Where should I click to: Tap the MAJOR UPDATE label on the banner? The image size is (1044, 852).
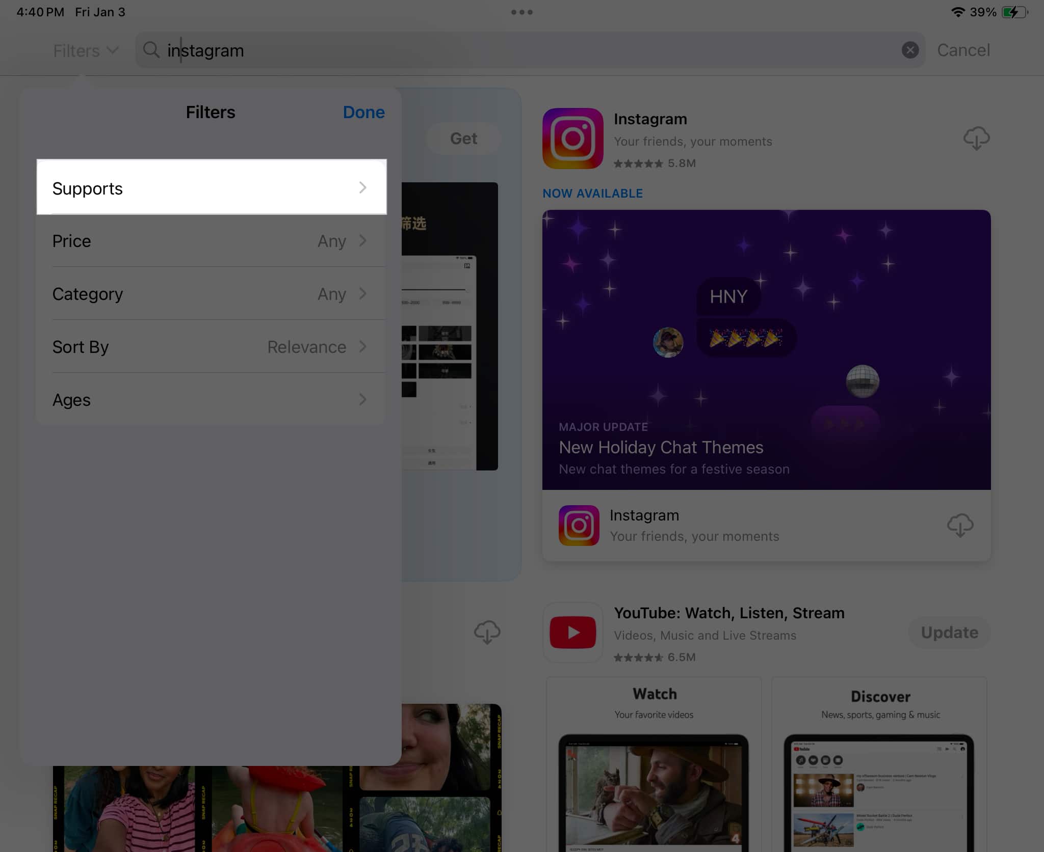coord(603,427)
